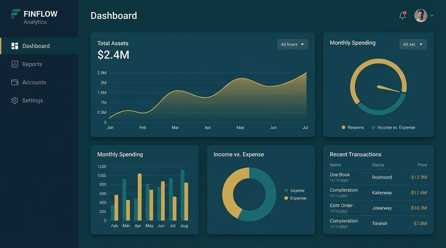Expand the All set. filter dropdown
The image size is (446, 248).
(413, 44)
